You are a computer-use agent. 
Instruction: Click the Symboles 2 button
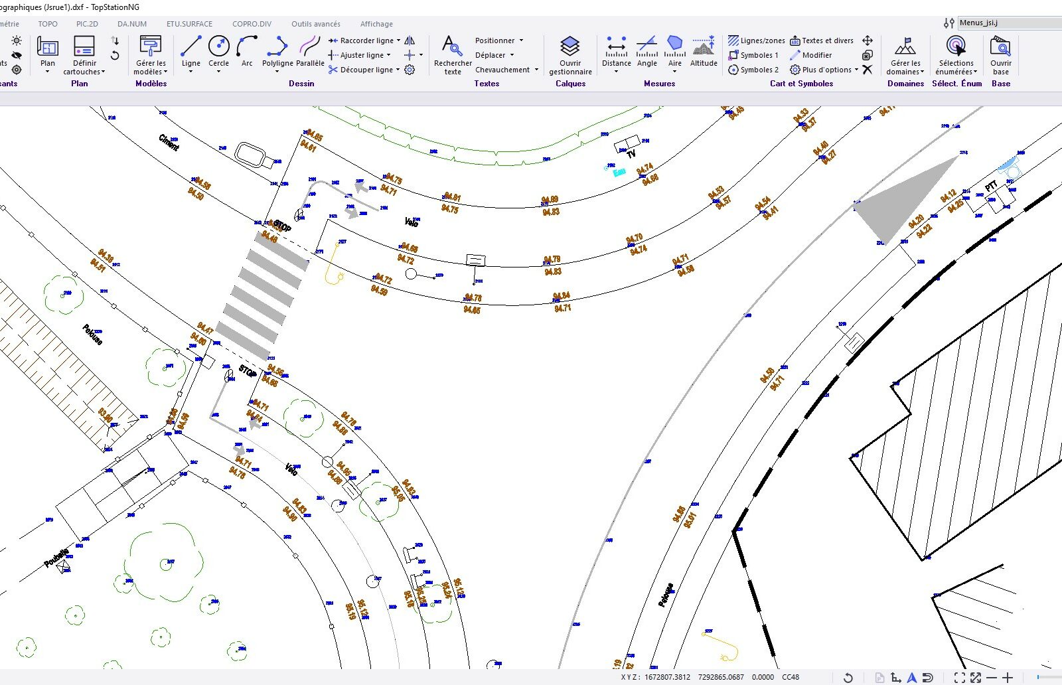click(x=753, y=70)
